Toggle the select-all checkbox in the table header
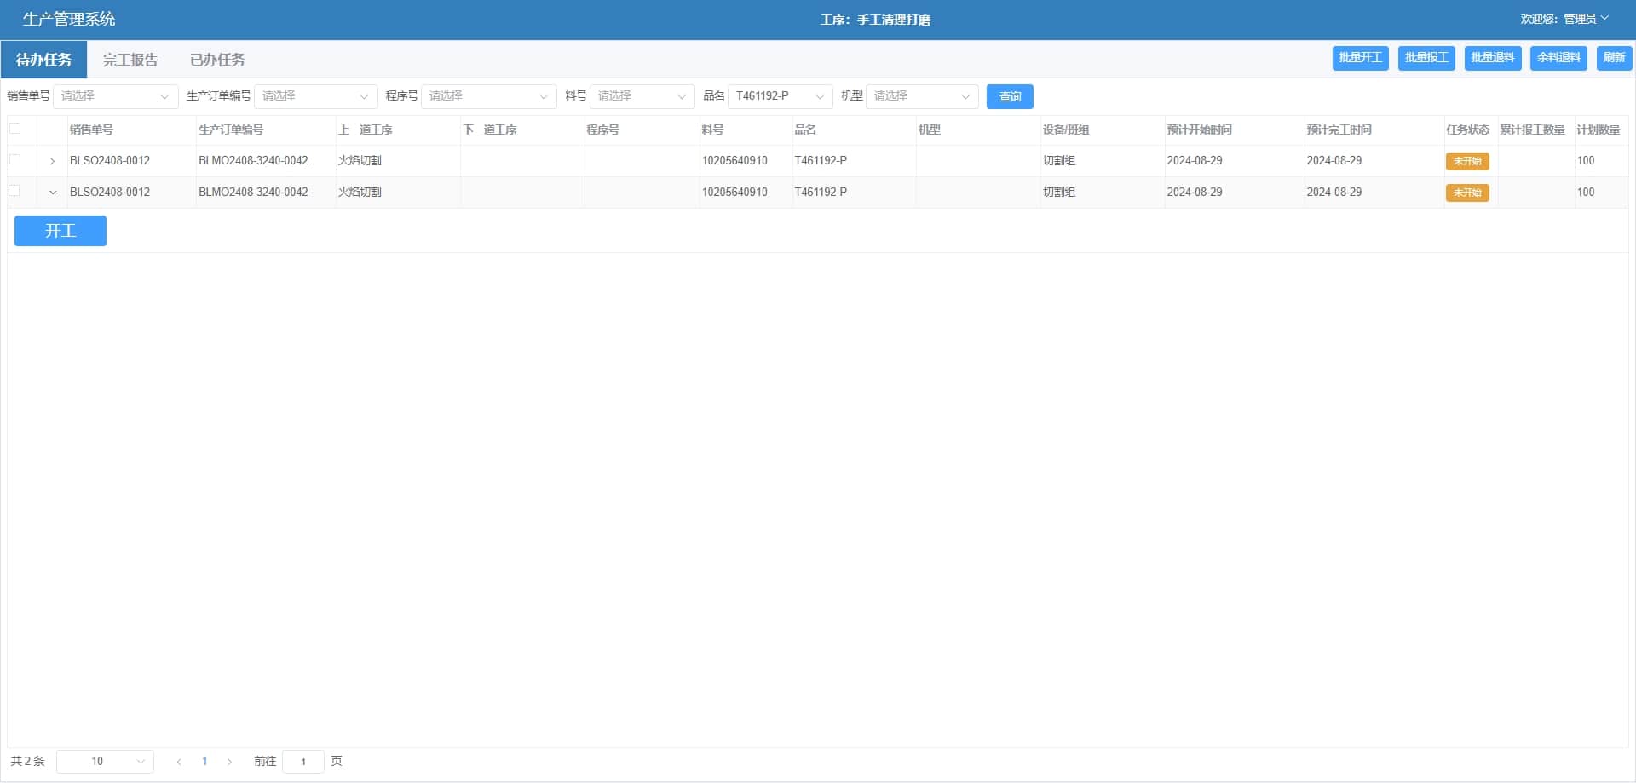The width and height of the screenshot is (1636, 783). click(14, 129)
